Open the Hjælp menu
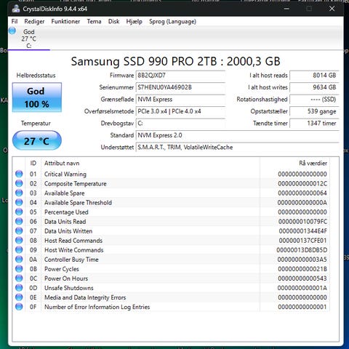This screenshot has height=349, width=349. point(134,21)
